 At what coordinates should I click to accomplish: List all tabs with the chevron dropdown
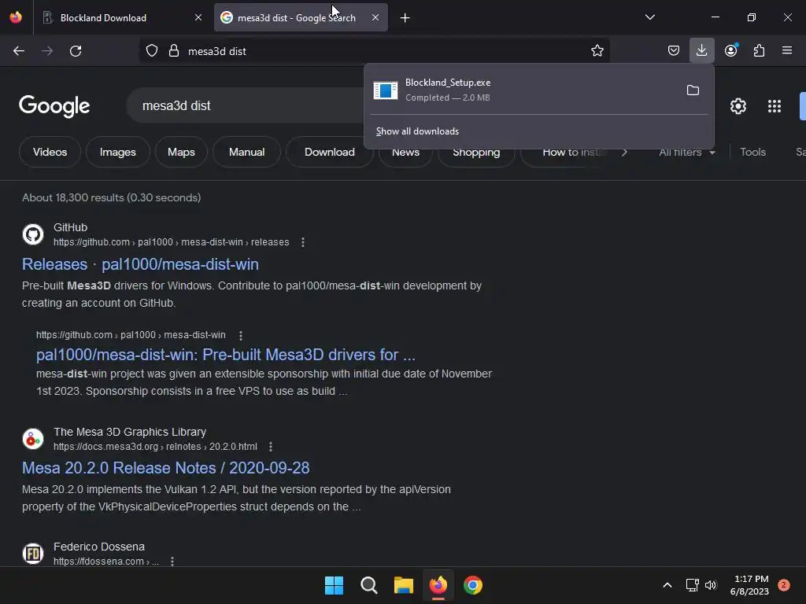[x=649, y=17]
